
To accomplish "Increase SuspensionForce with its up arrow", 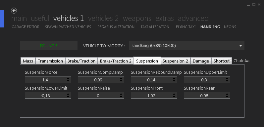I will click(x=68, y=78).
